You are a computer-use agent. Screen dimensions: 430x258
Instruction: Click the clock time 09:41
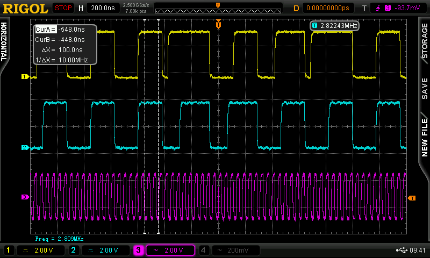coord(418,250)
